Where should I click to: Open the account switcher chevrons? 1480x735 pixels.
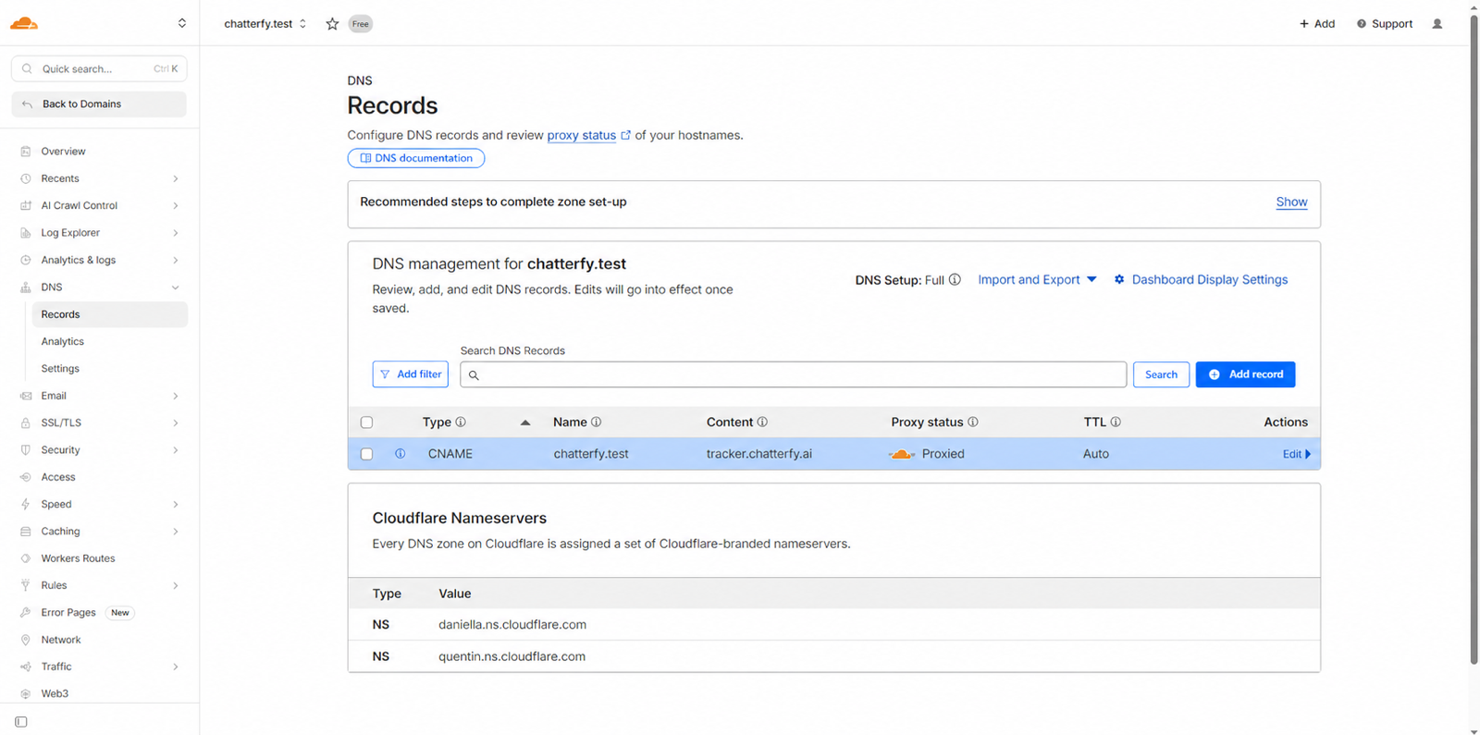pyautogui.click(x=182, y=23)
